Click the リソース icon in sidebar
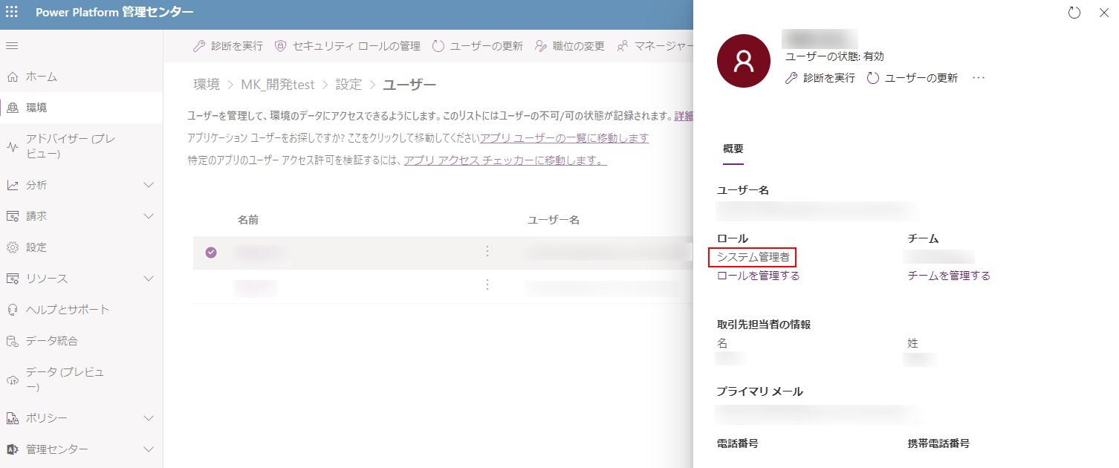Screen dimensions: 1119x468 pyautogui.click(x=12, y=279)
